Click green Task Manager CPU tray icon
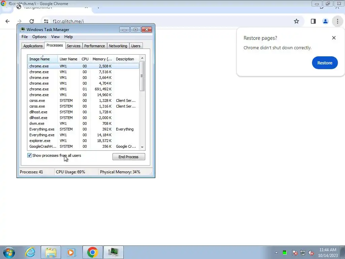345x259 pixels. (x=285, y=253)
